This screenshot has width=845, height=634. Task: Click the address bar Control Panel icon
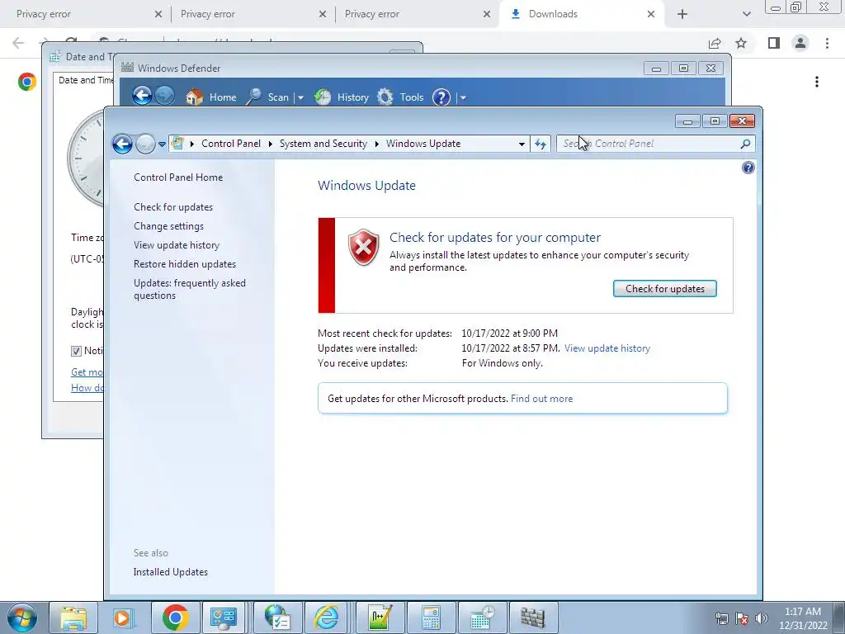(177, 144)
